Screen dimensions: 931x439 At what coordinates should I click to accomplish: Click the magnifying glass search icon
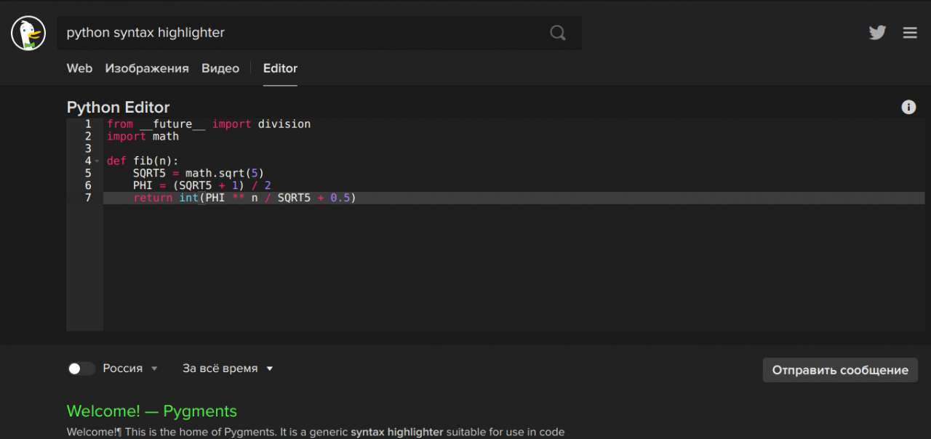coord(557,33)
